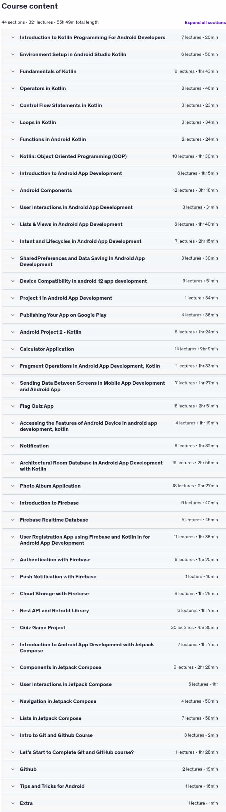Expand the Notification section chevron
This screenshot has height=812, width=226.
[13, 446]
